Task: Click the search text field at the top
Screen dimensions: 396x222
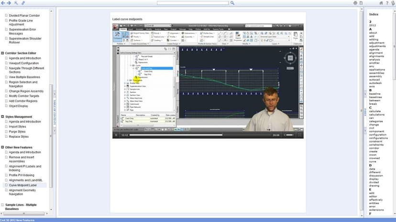Action: [193, 3]
